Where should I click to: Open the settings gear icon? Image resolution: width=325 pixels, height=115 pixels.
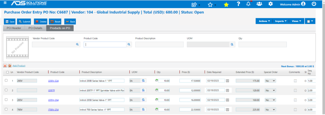(270, 4)
